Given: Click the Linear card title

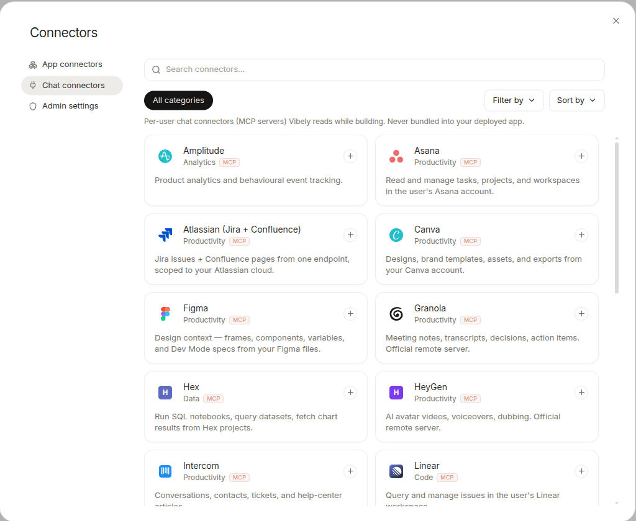Looking at the screenshot, I should 427,466.
